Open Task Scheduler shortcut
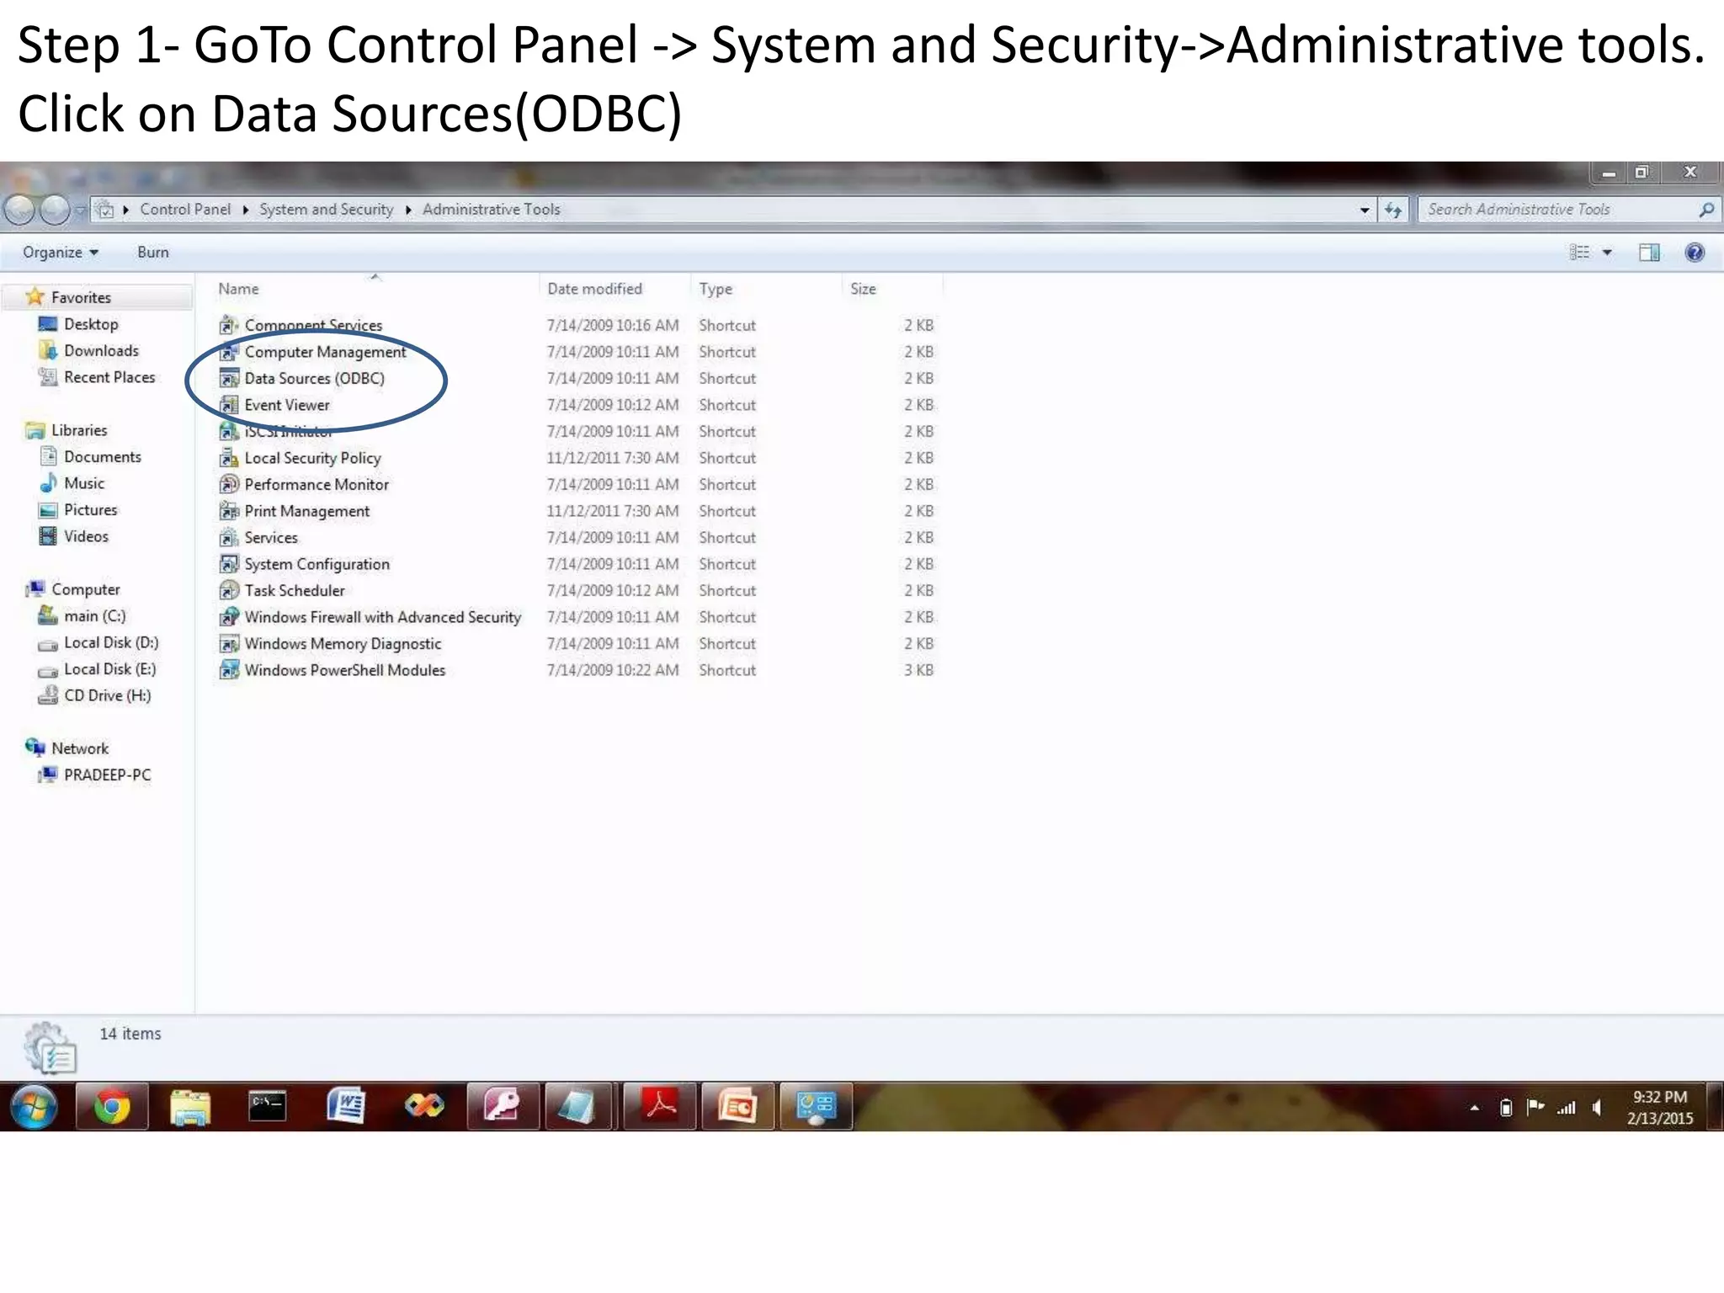1724x1293 pixels. (294, 591)
